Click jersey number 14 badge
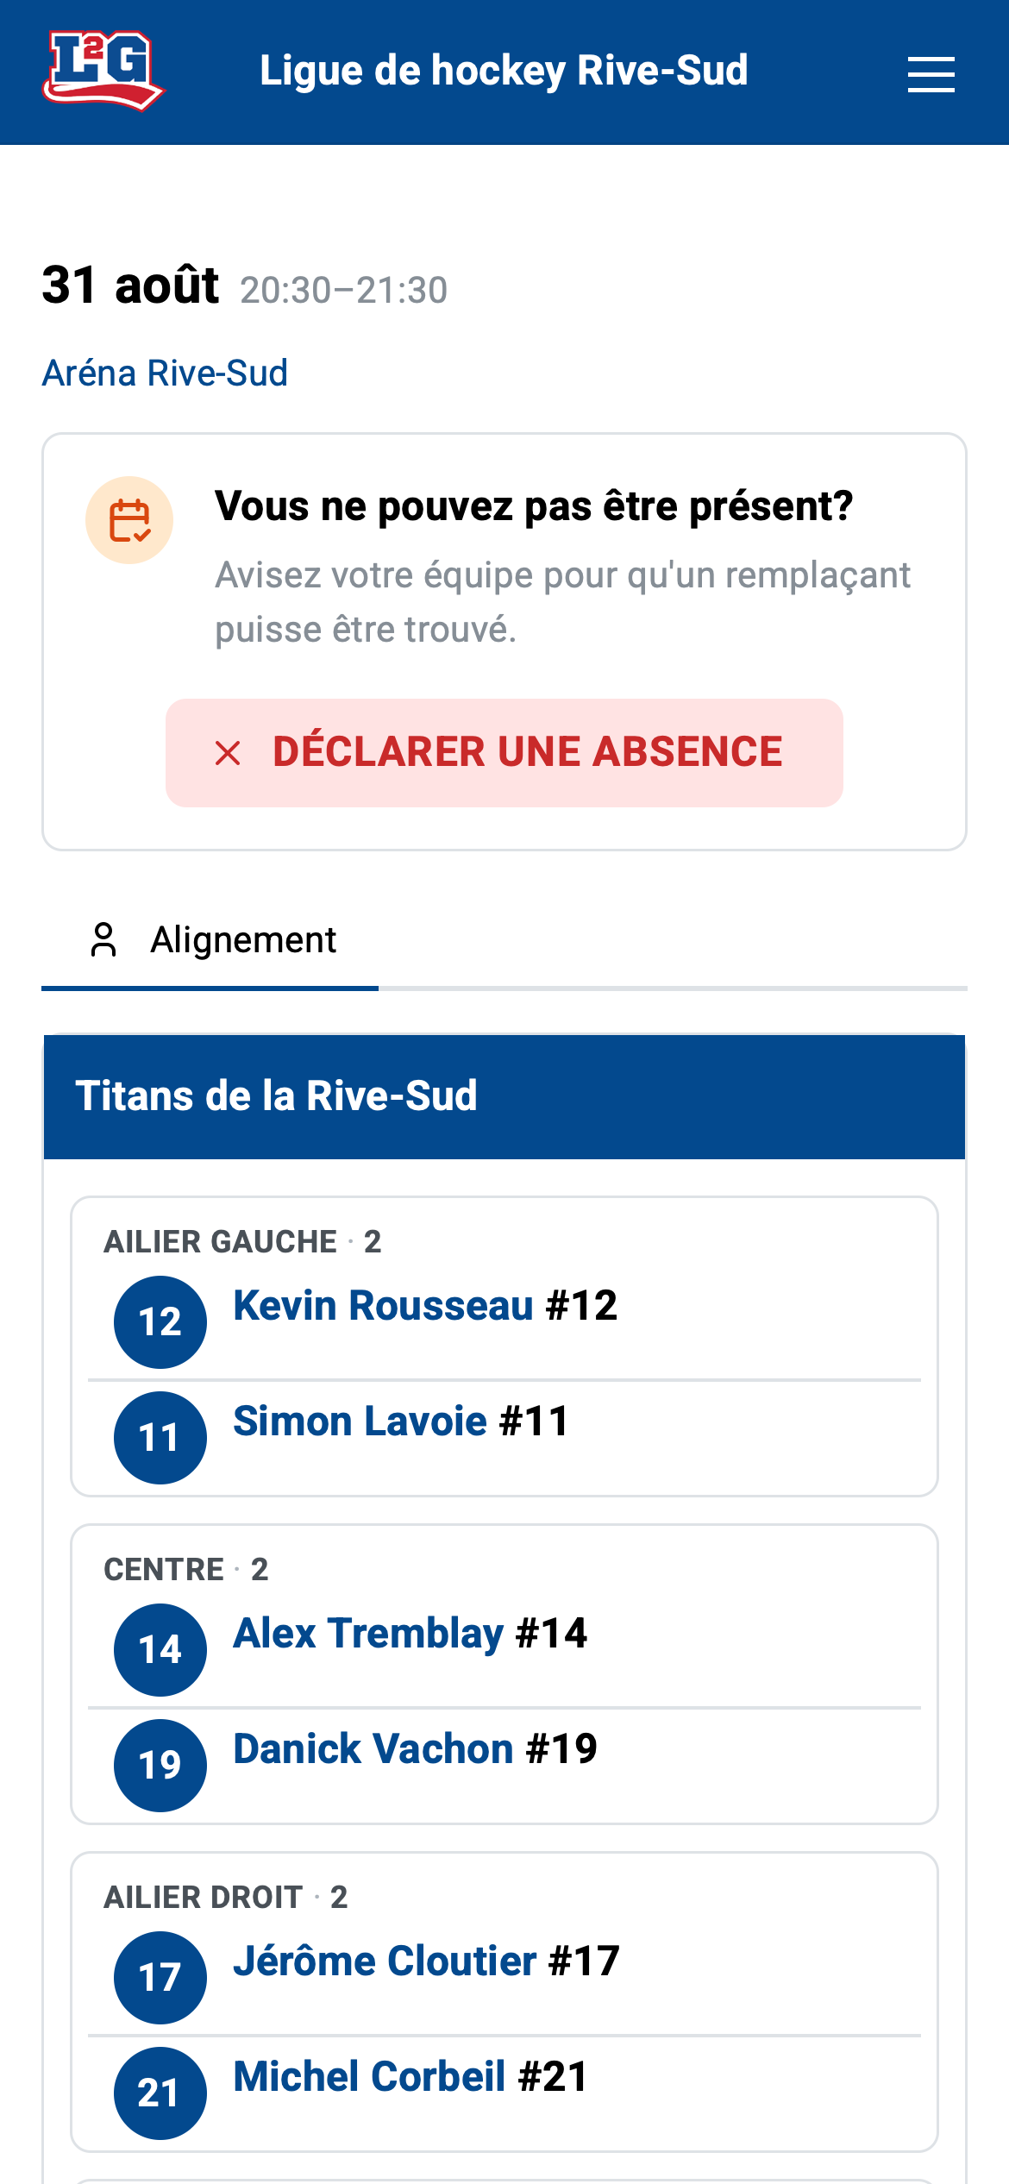This screenshot has height=2184, width=1009. tap(160, 1649)
